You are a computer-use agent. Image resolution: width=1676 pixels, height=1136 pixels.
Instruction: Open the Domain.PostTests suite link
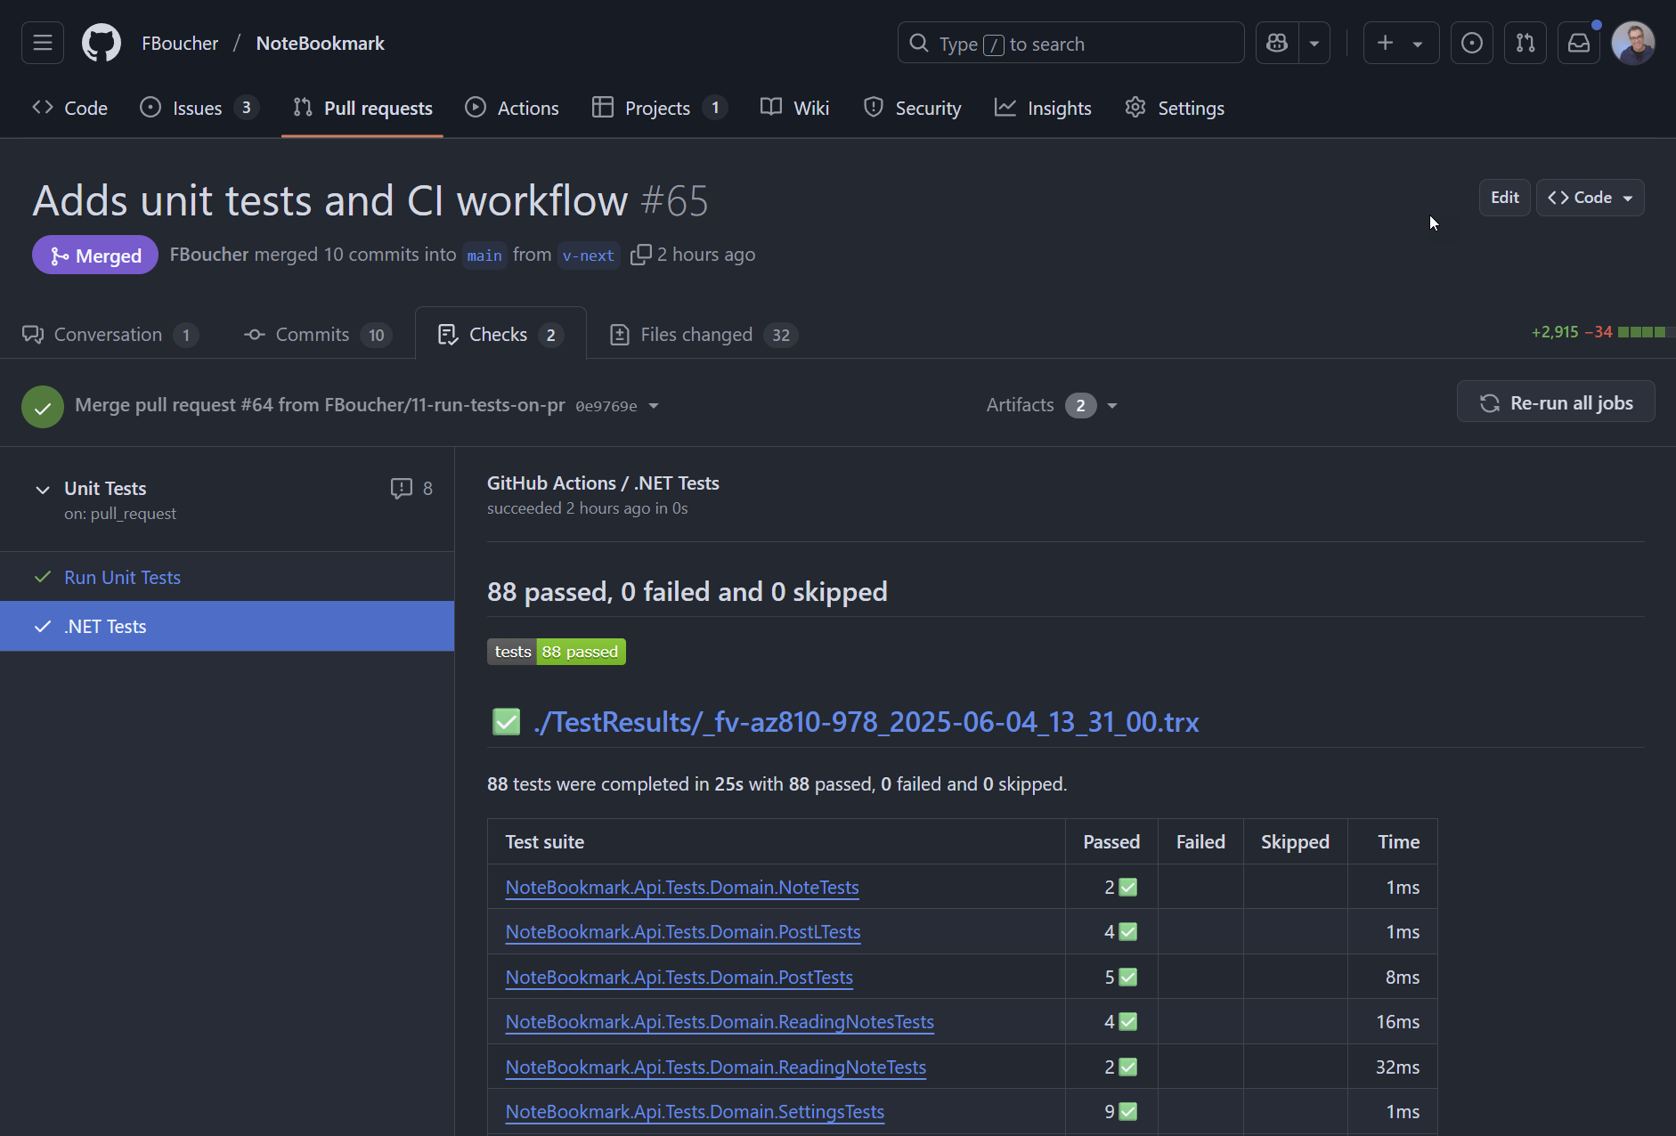pos(679,977)
